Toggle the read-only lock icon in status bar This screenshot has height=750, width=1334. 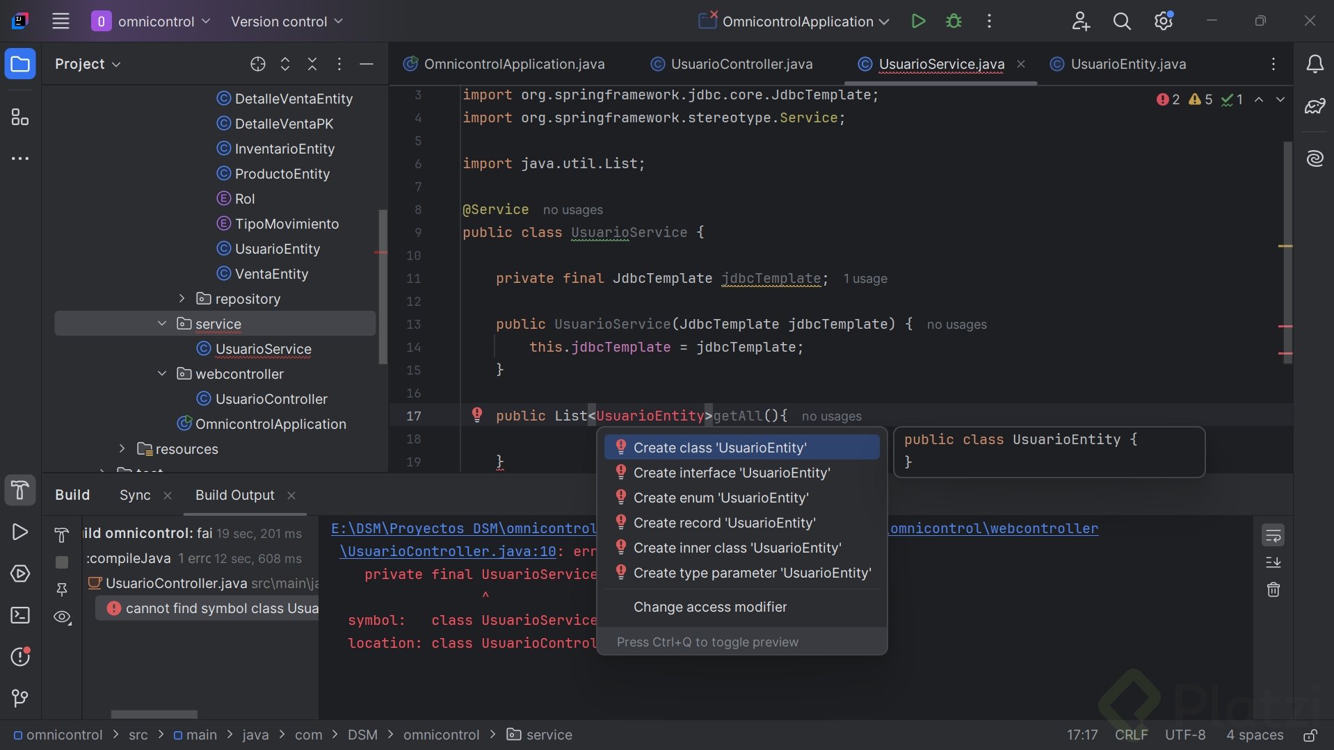(1310, 735)
